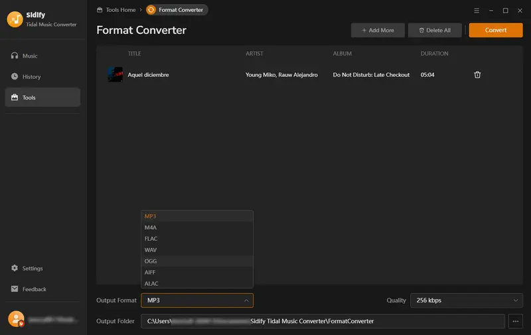Click the Output Folder path field
531x335 pixels.
pyautogui.click(x=323, y=321)
